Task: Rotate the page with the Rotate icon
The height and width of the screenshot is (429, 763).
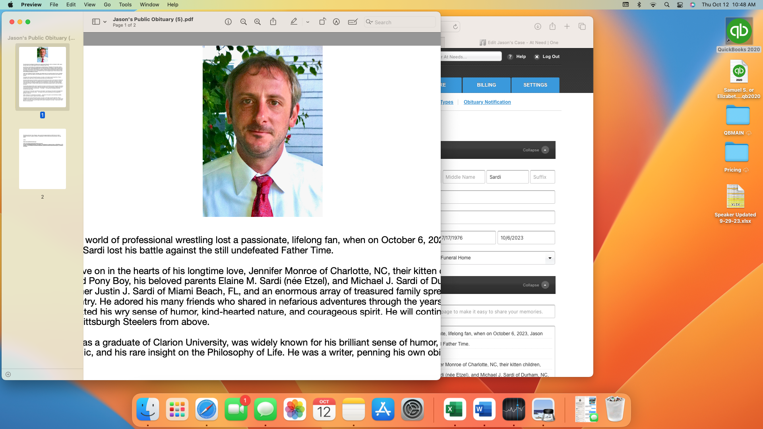Action: (322, 22)
